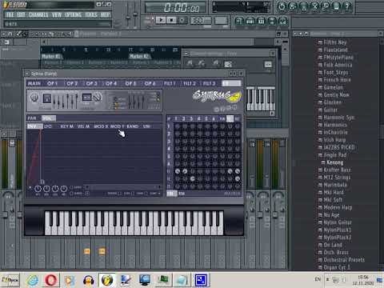Select Guitar preset in browser
Image resolution: width=384 pixels, height=288 pixels.
pos(330,110)
